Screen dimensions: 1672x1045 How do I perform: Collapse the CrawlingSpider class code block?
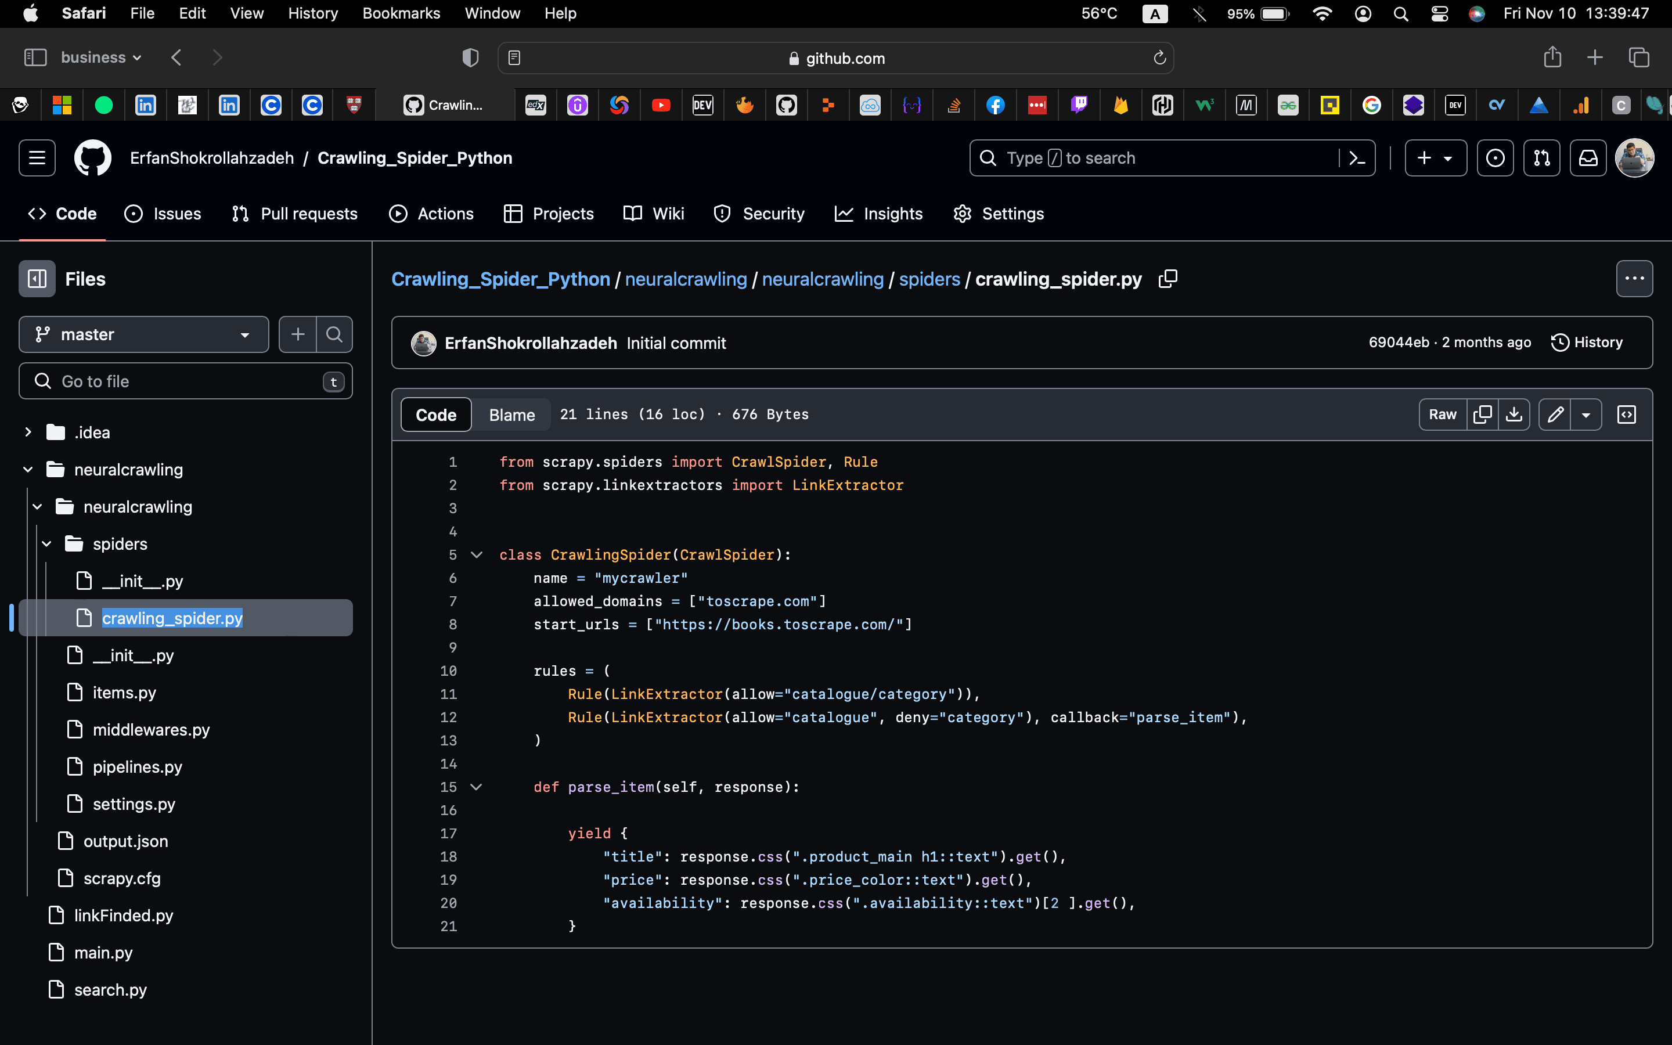[x=476, y=554]
